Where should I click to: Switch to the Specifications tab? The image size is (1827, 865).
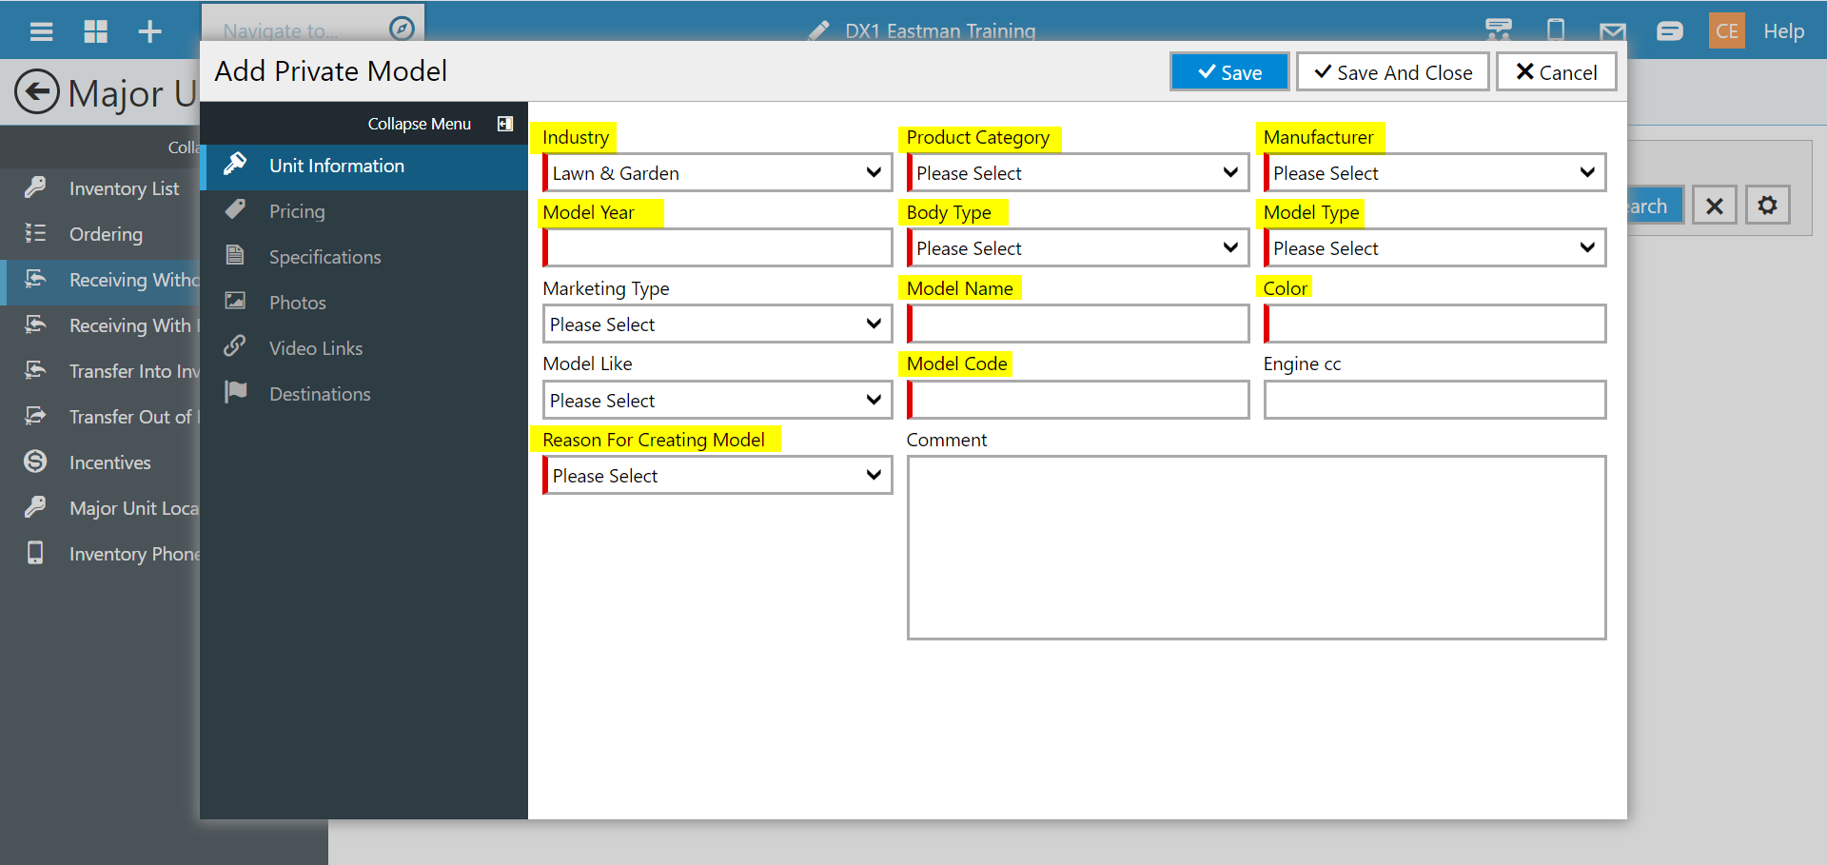coord(364,257)
